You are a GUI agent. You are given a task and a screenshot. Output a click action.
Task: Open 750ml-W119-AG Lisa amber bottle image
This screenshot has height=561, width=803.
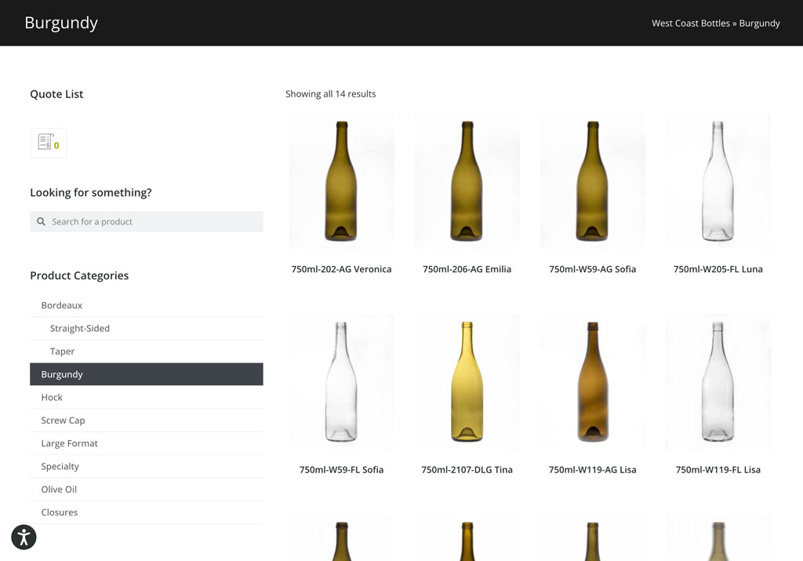coord(593,381)
